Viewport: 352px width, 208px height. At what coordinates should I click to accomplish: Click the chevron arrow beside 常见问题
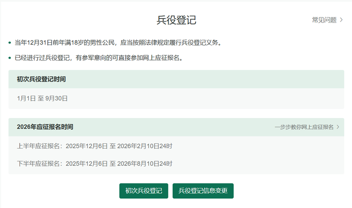click(341, 20)
